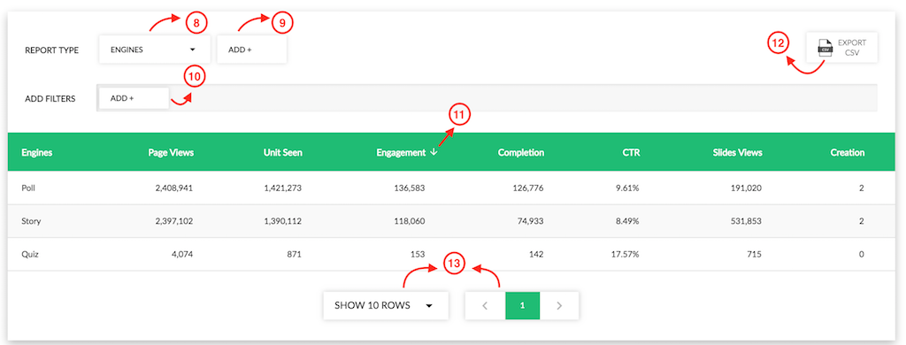Click unit seen value 871
This screenshot has height=345, width=906.
[x=295, y=254]
